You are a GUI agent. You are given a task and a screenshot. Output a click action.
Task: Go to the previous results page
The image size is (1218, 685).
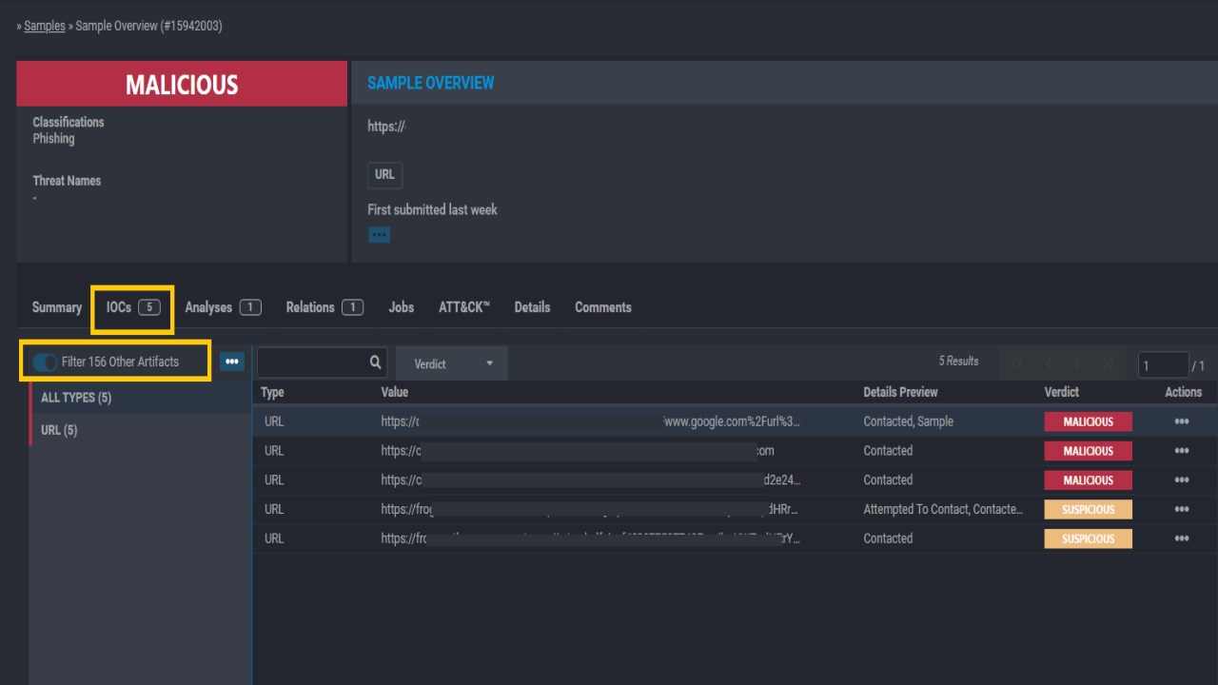click(x=1048, y=364)
